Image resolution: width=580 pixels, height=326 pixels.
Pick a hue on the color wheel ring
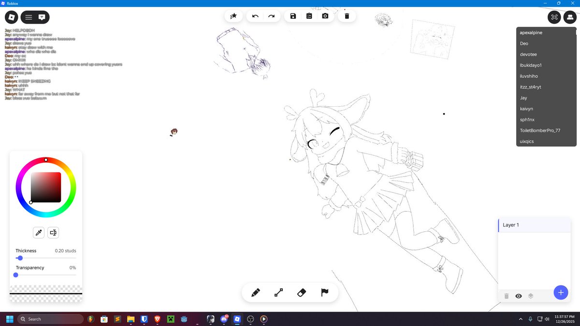pos(46,160)
